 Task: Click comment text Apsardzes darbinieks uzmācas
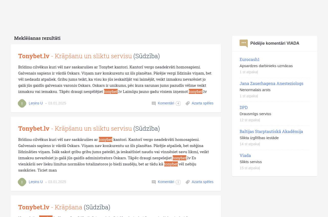coord(266,66)
